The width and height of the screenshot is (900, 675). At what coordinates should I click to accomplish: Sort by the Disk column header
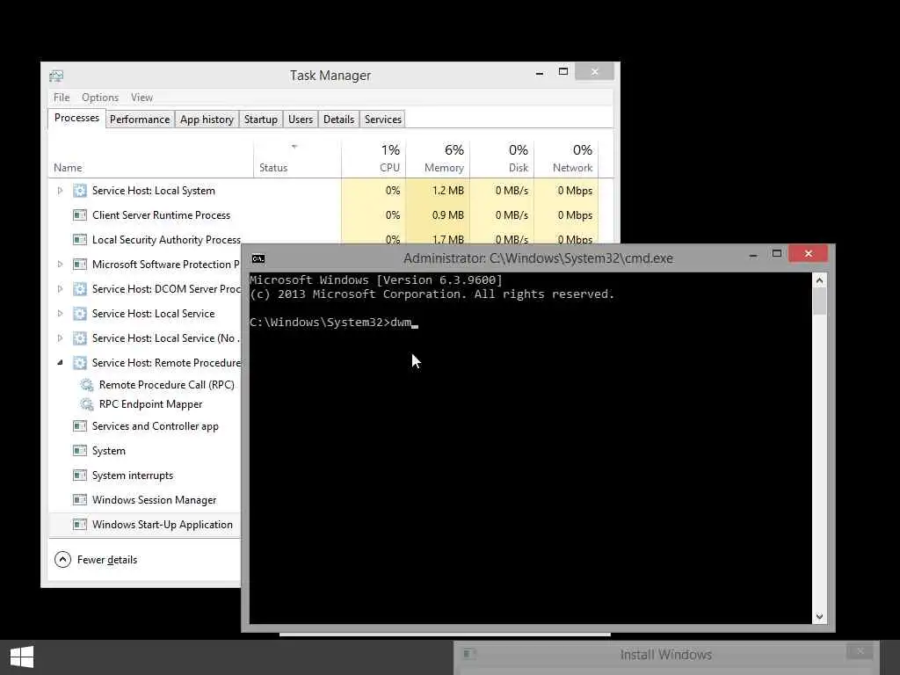[502, 159]
